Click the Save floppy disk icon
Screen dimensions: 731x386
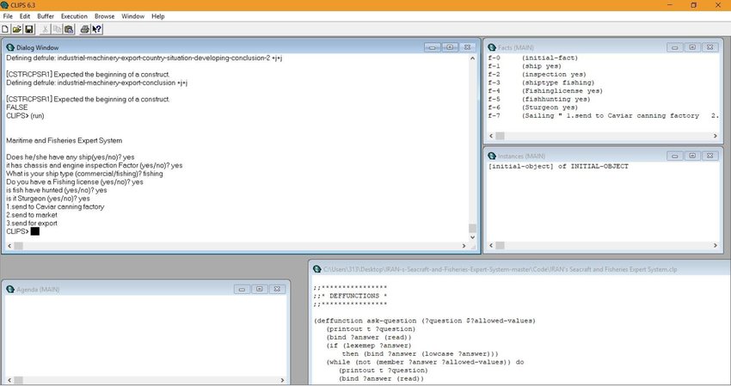coord(29,28)
